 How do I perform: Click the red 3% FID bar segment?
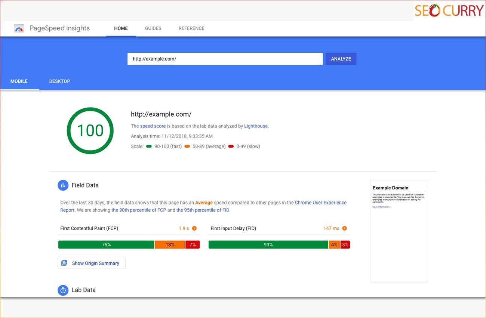pos(345,245)
